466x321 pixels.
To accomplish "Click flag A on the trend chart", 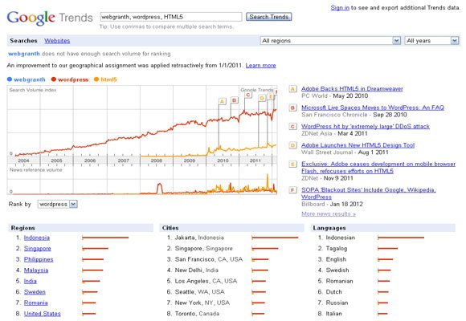I will pyautogui.click(x=222, y=102).
